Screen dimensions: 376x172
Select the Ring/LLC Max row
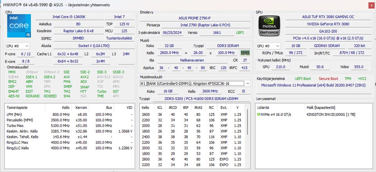70,143
